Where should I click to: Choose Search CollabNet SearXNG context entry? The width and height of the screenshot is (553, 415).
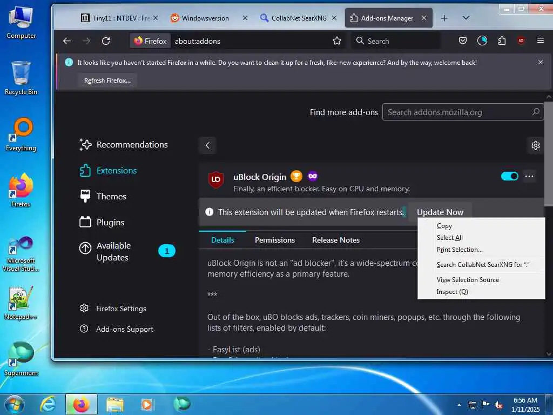481,265
